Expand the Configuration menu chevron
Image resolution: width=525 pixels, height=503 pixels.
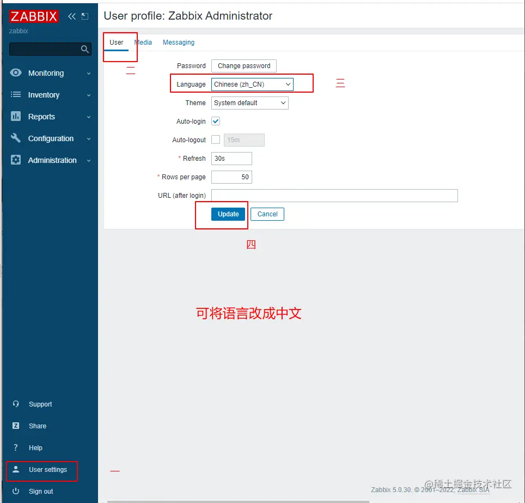coord(89,139)
